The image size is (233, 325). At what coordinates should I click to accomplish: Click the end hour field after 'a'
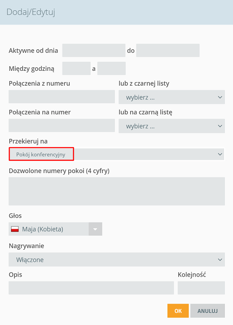coord(111,69)
